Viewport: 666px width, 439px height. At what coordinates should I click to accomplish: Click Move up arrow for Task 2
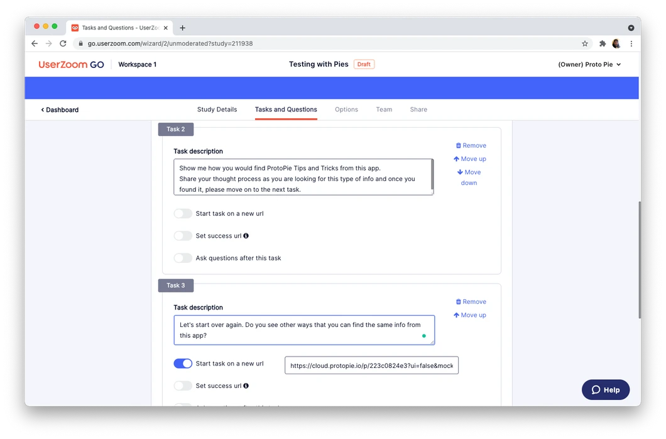[456, 159]
